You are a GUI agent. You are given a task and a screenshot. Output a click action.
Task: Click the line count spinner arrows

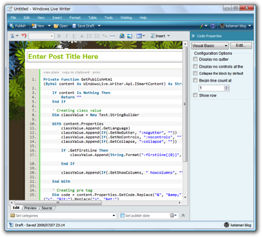pyautogui.click(x=227, y=88)
